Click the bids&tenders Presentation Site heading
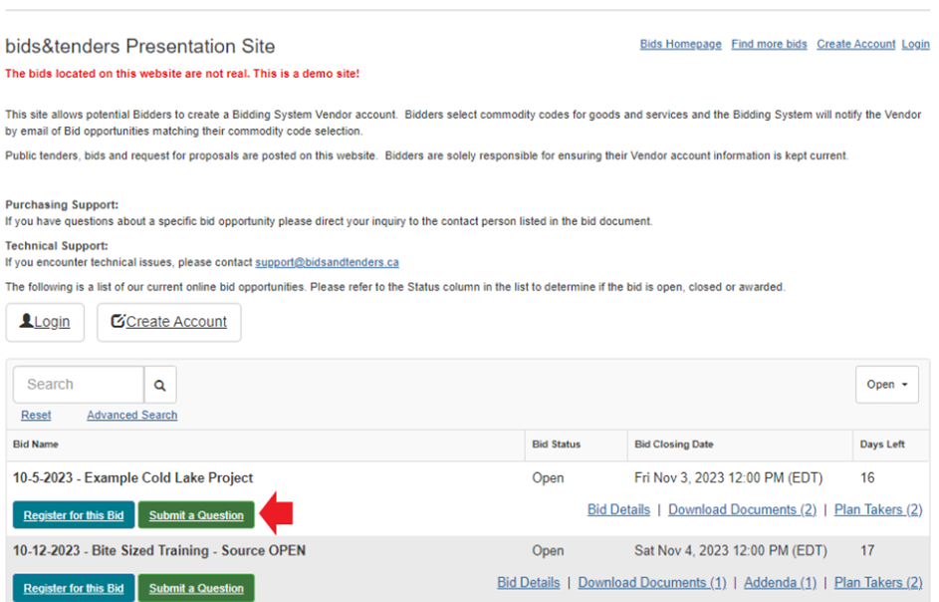Screen dimensions: 939x602 (140, 46)
